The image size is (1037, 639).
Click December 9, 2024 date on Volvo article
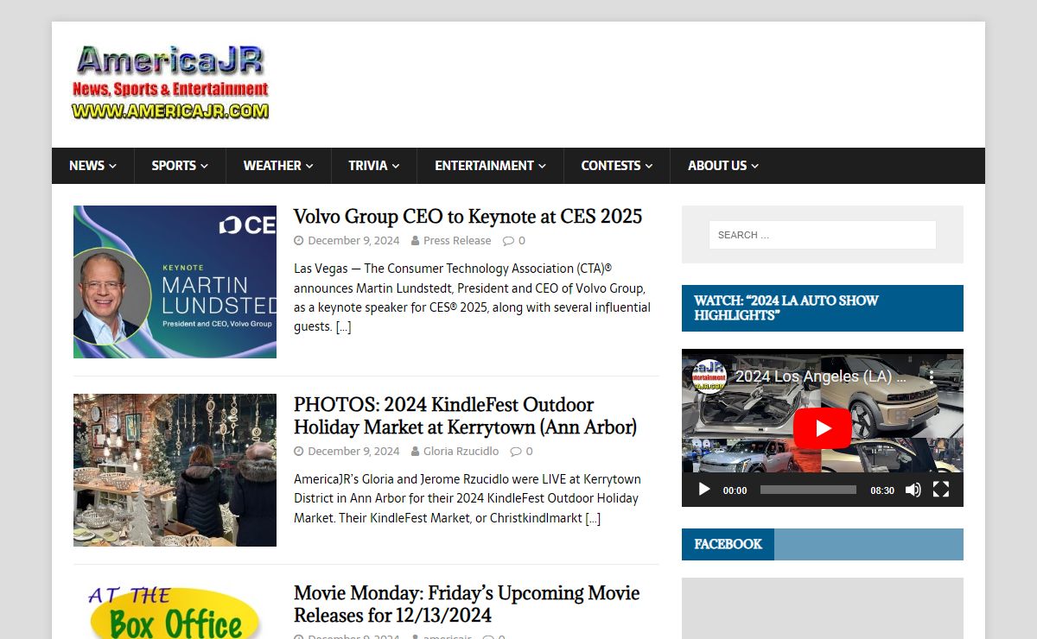pyautogui.click(x=353, y=241)
